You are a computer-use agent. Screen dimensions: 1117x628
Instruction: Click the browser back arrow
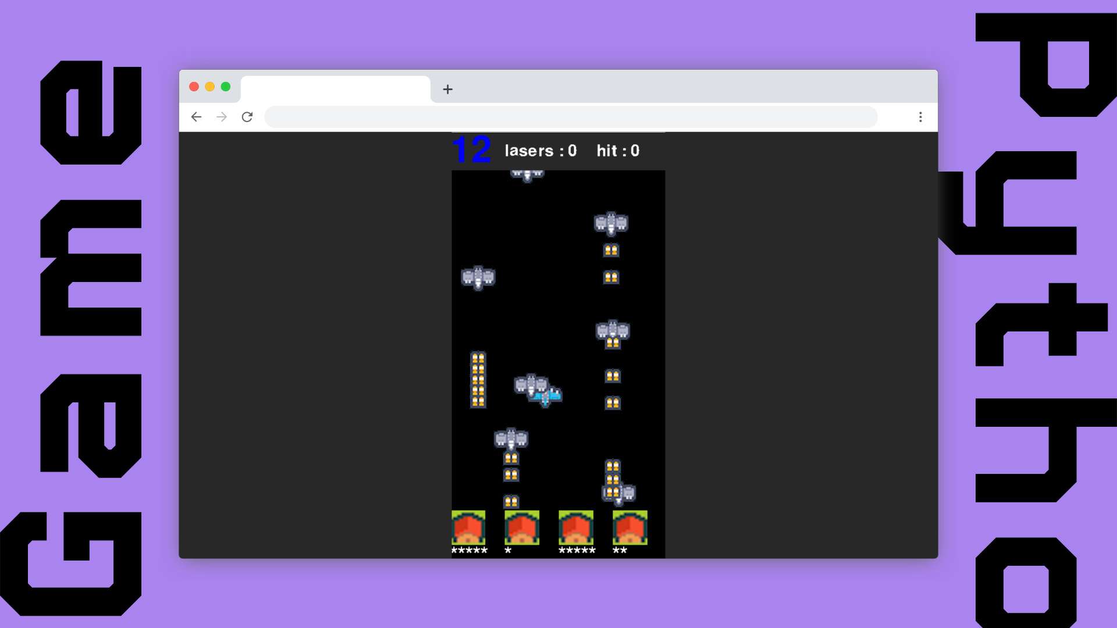coord(196,117)
